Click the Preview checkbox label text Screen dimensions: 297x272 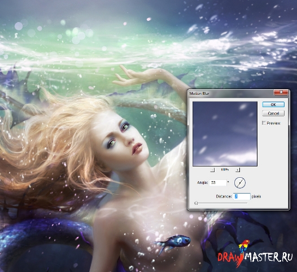coord(273,123)
